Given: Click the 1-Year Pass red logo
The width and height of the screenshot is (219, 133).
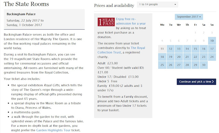Looking at the screenshot, I should [x=106, y=22].
